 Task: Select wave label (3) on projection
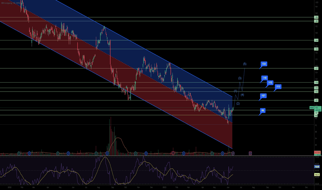[240, 78]
